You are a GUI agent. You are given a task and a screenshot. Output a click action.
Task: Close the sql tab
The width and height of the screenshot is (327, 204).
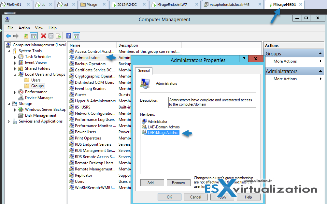pos(73,4)
